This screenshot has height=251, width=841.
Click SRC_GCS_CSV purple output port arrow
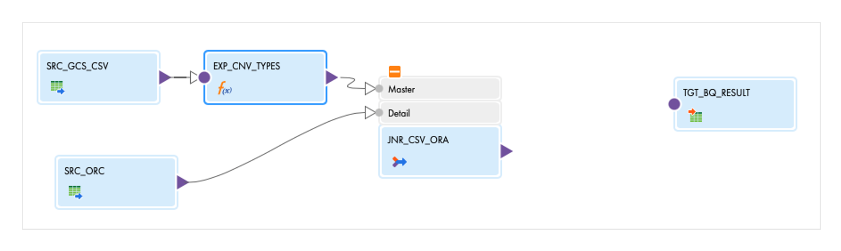click(x=164, y=77)
